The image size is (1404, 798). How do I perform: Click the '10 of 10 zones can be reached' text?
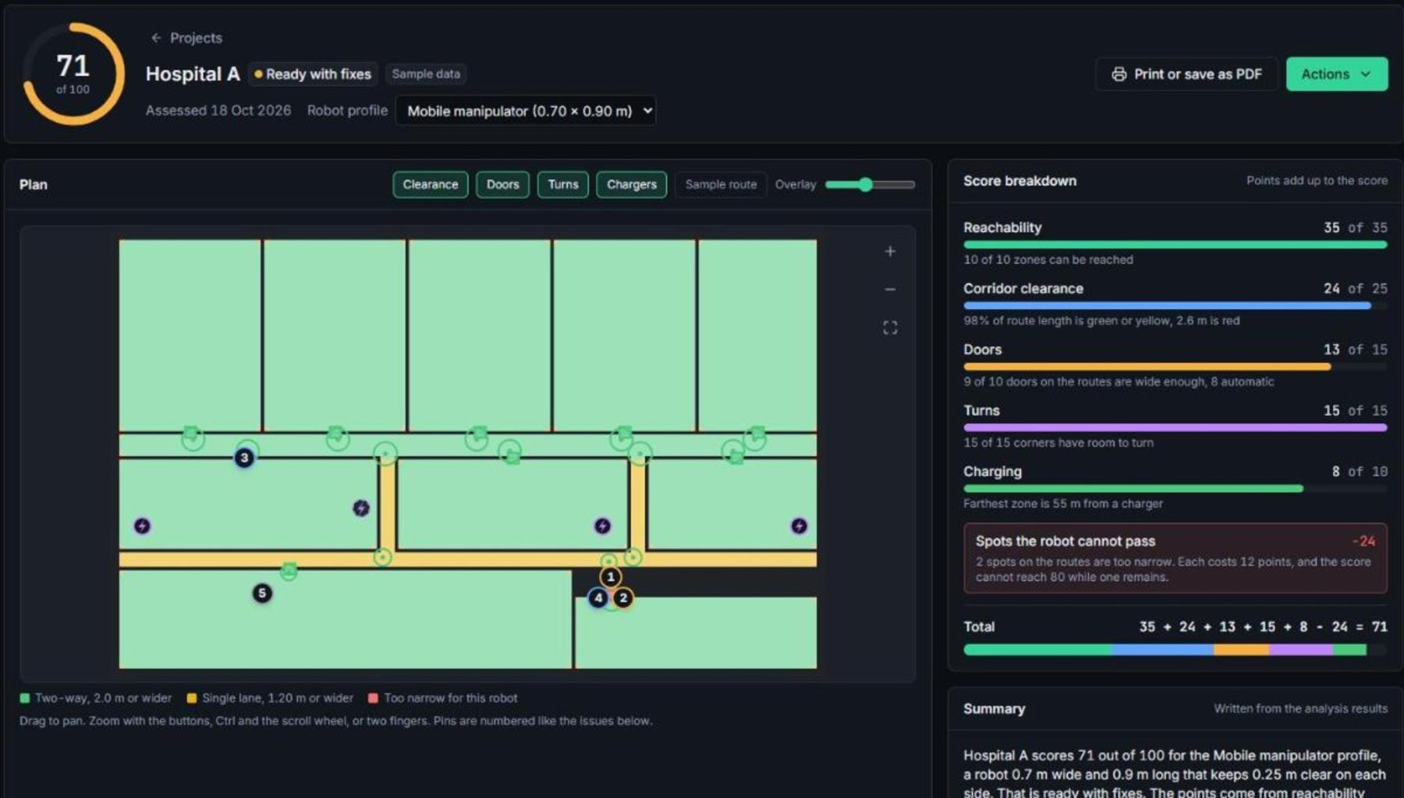coord(1048,260)
